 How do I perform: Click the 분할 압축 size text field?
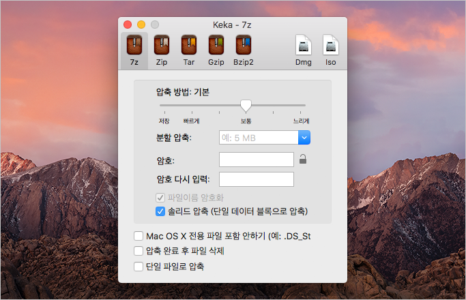point(259,138)
